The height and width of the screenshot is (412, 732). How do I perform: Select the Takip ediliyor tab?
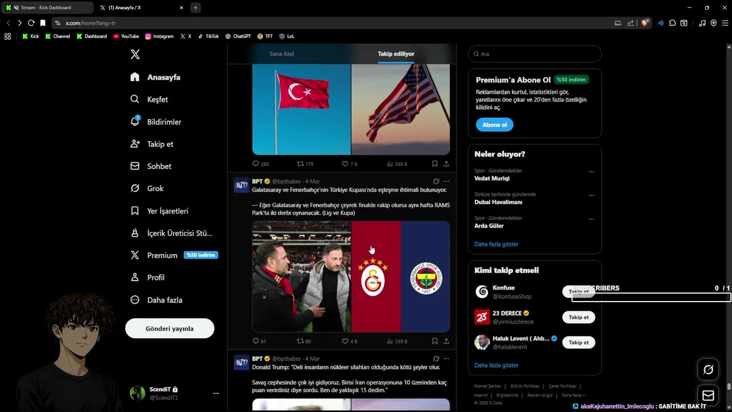[396, 54]
